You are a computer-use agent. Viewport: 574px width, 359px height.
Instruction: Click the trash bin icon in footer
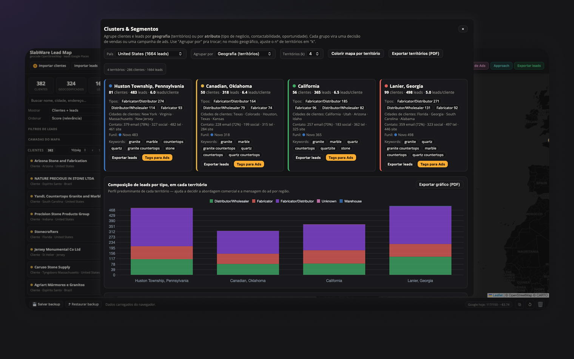[x=540, y=304]
